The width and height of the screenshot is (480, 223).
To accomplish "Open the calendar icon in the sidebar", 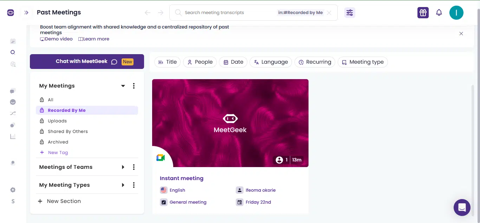I will tap(13, 41).
